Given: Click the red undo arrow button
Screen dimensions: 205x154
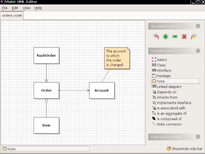Looking at the screenshot, I should (156, 36).
